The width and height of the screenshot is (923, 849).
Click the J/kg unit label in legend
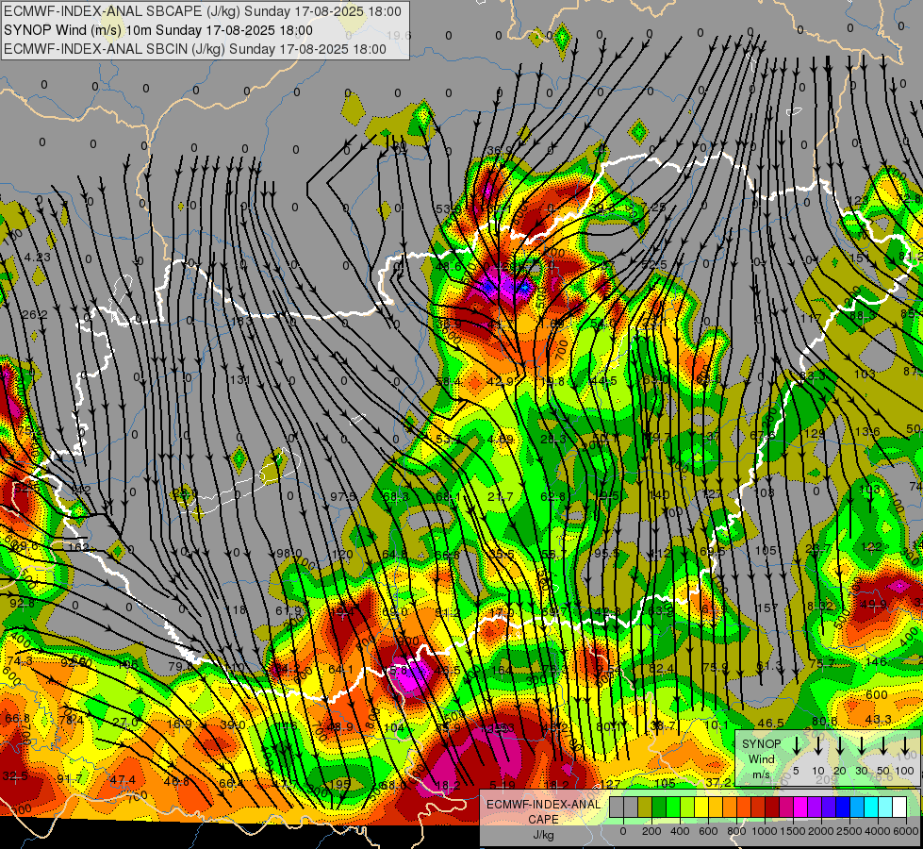[543, 835]
